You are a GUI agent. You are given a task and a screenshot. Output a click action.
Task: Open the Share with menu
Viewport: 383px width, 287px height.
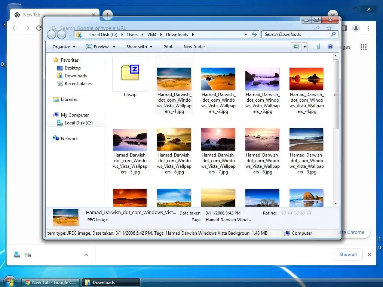coord(140,47)
